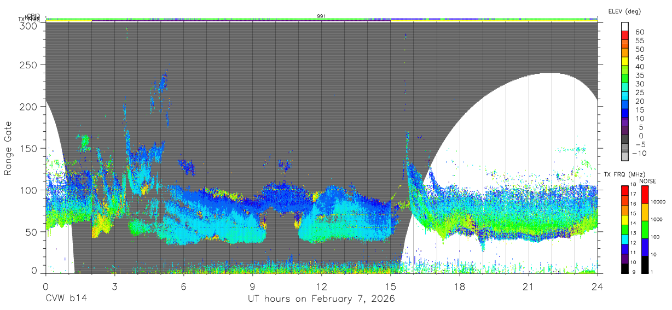Click the "−10" label on the ELEV scale
Image resolution: width=672 pixels, height=310 pixels.
(639, 153)
